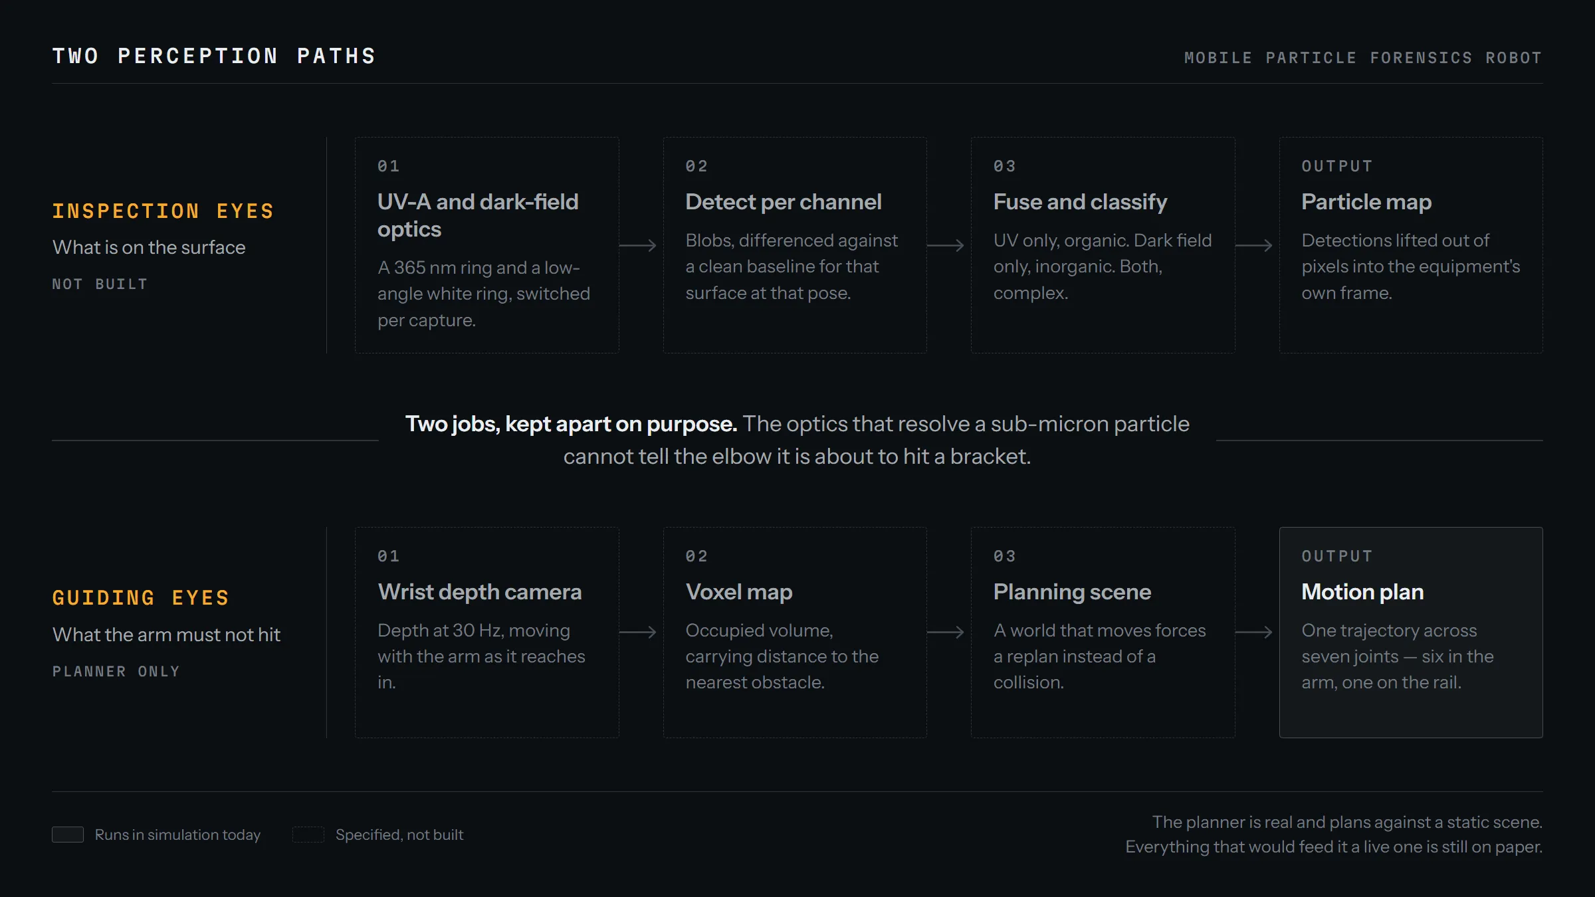Click the Mobile Particle Forensics Robot label
The image size is (1595, 897).
pyautogui.click(x=1363, y=58)
